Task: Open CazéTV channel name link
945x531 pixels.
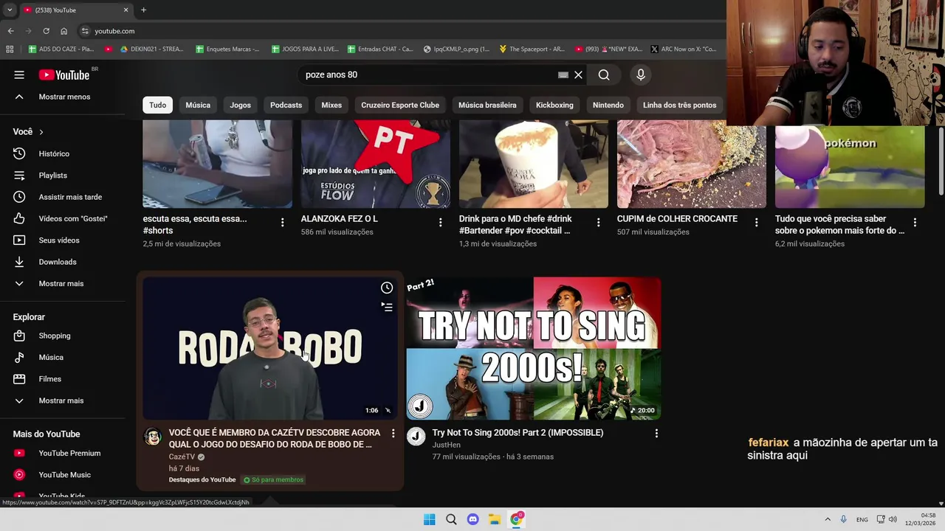Action: [x=182, y=457]
